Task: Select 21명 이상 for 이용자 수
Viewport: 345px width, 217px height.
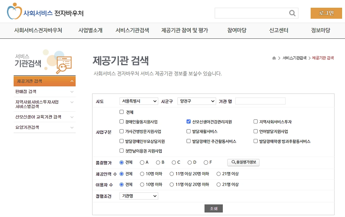Action: pyautogui.click(x=218, y=184)
